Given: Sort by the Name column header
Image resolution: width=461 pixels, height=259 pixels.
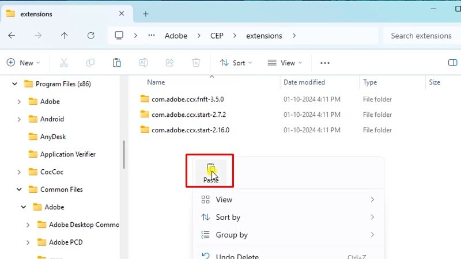Looking at the screenshot, I should click(x=156, y=82).
